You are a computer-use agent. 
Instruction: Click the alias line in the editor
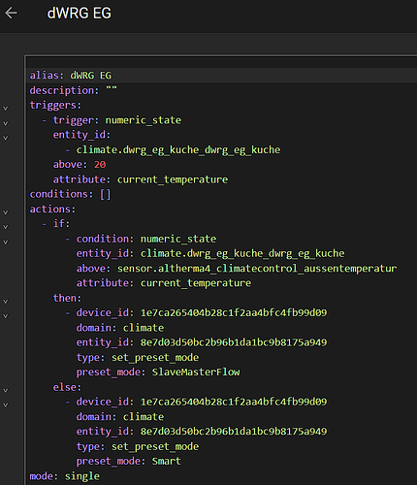[x=221, y=76]
